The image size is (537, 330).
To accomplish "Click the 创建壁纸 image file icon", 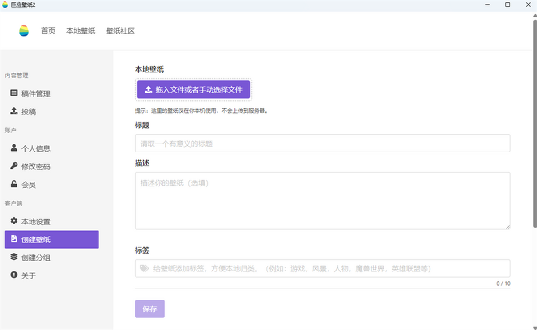I will [14, 239].
